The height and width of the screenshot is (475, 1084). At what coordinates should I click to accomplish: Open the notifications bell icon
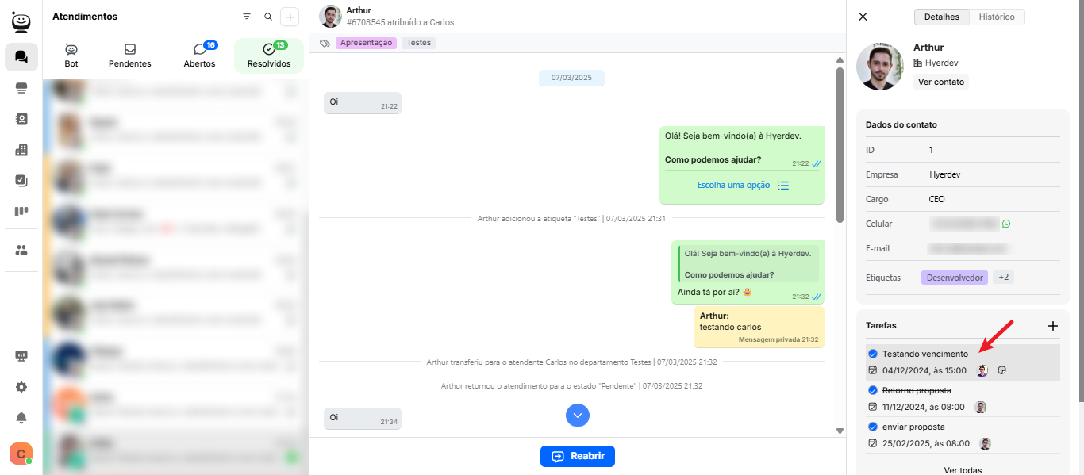pyautogui.click(x=21, y=418)
